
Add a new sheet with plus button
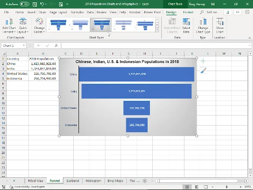(145, 181)
